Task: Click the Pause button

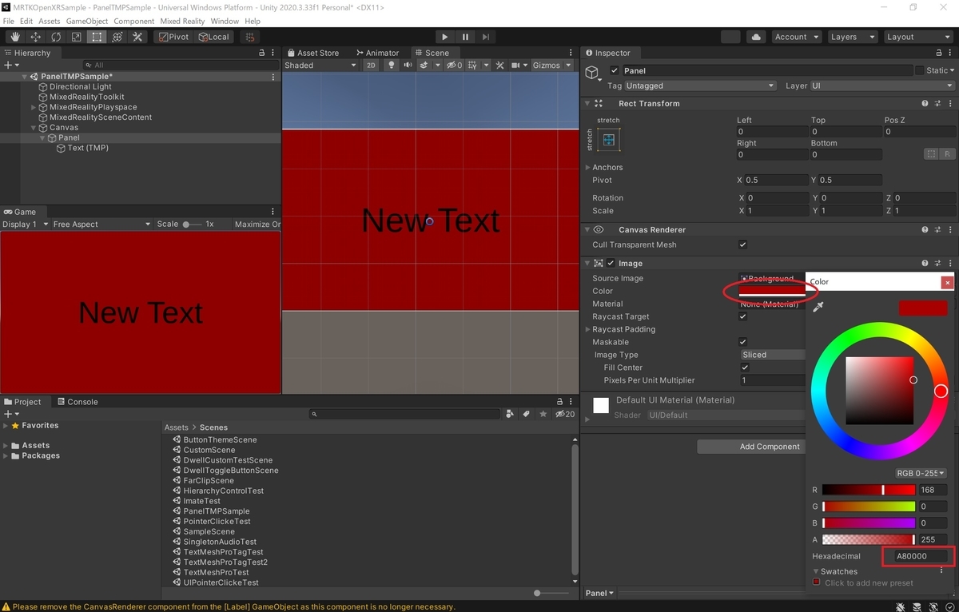Action: (465, 37)
